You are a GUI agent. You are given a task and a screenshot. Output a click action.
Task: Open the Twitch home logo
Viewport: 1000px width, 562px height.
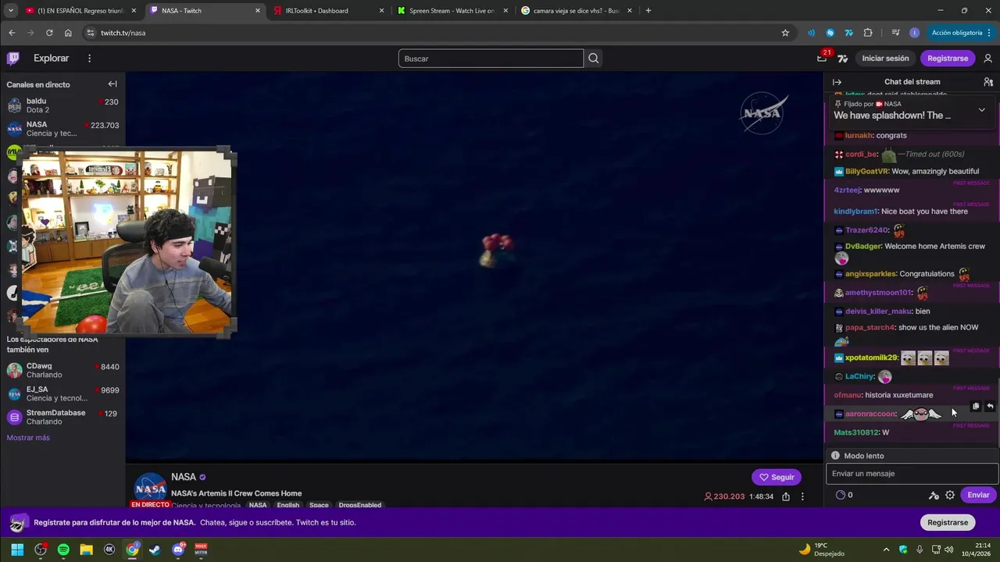tap(13, 59)
